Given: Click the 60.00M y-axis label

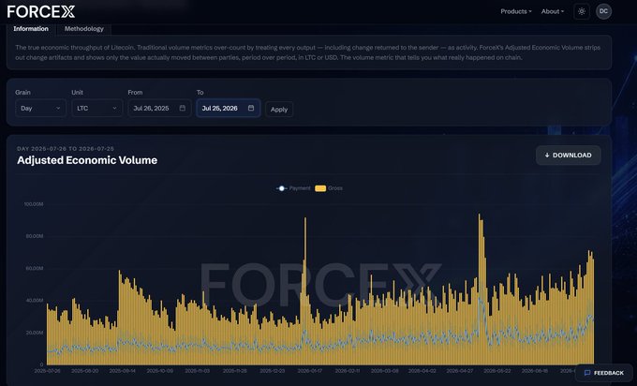Looking at the screenshot, I should point(35,268).
